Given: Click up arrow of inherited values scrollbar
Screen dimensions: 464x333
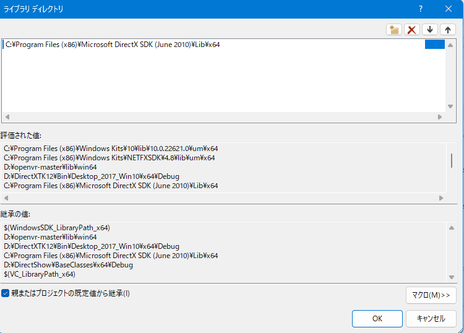Looking at the screenshot, I should coord(452,228).
